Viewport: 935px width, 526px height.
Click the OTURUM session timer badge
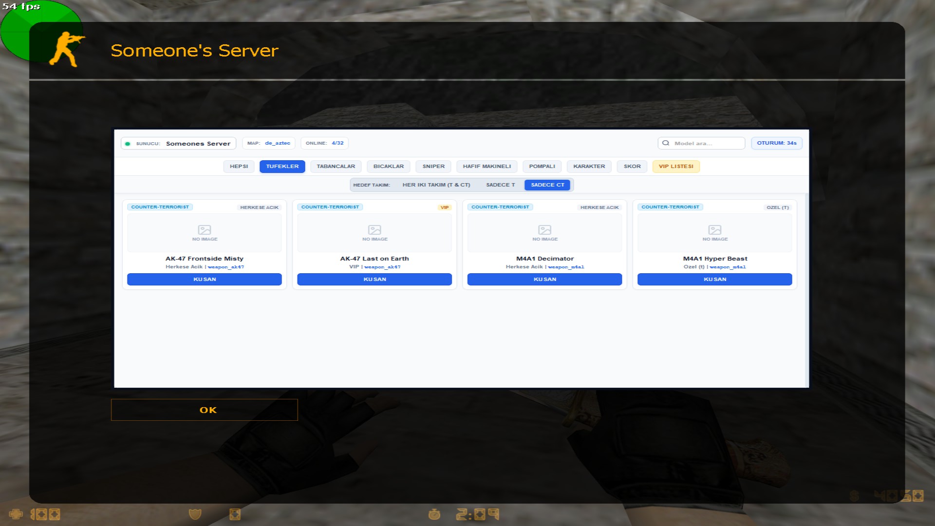777,143
